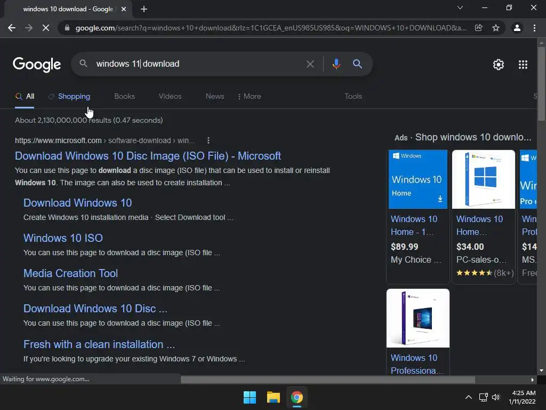
Task: Open Download Windows 10 Disc Image result
Action: pos(148,156)
